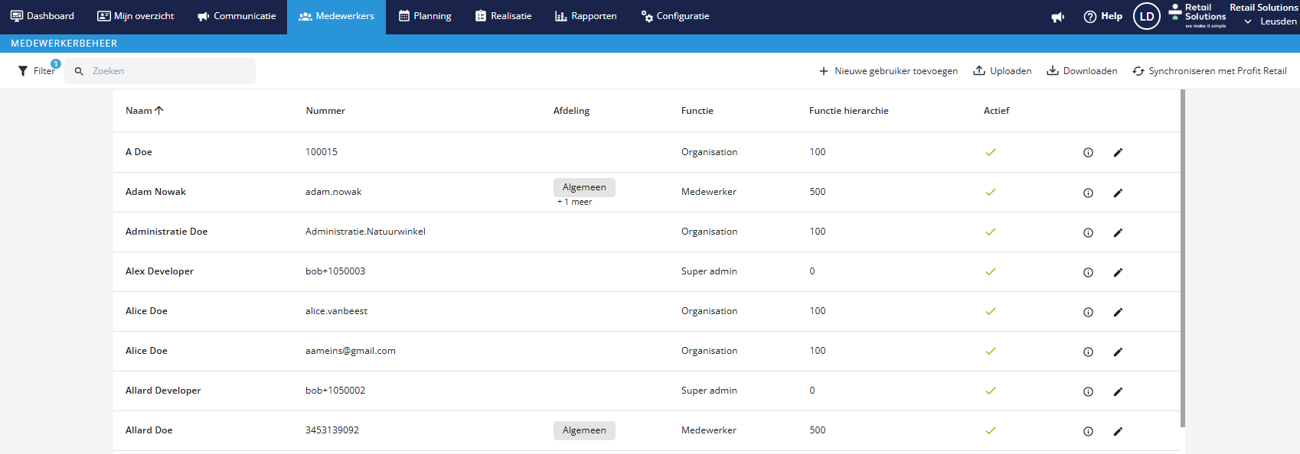Sort by Afdeling column header

[x=571, y=111]
